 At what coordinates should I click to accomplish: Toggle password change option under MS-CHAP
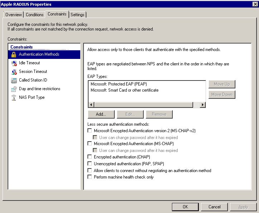click(95, 150)
